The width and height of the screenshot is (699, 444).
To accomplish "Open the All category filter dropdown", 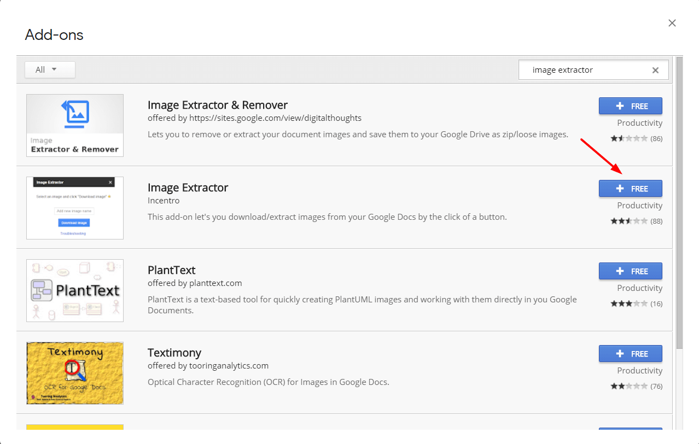I will click(50, 69).
